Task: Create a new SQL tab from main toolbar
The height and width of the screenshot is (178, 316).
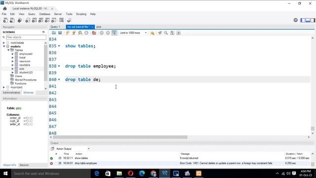Action: coord(5,20)
